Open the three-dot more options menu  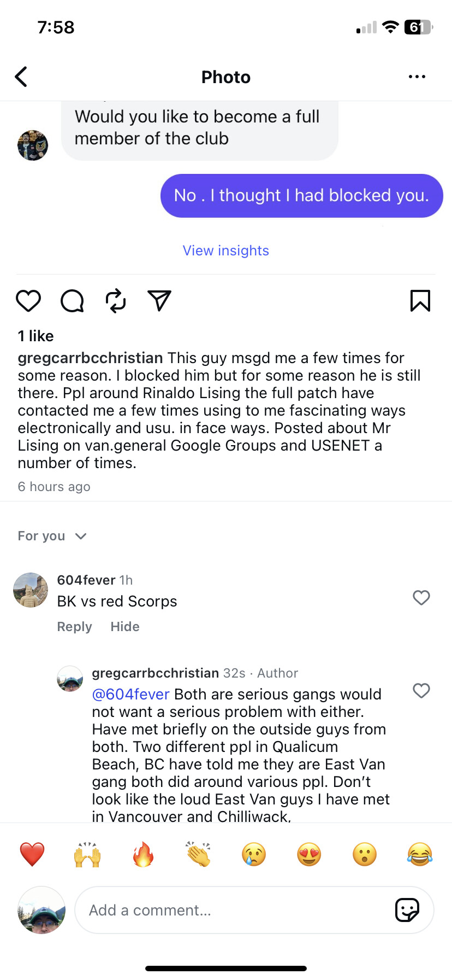[x=417, y=77]
